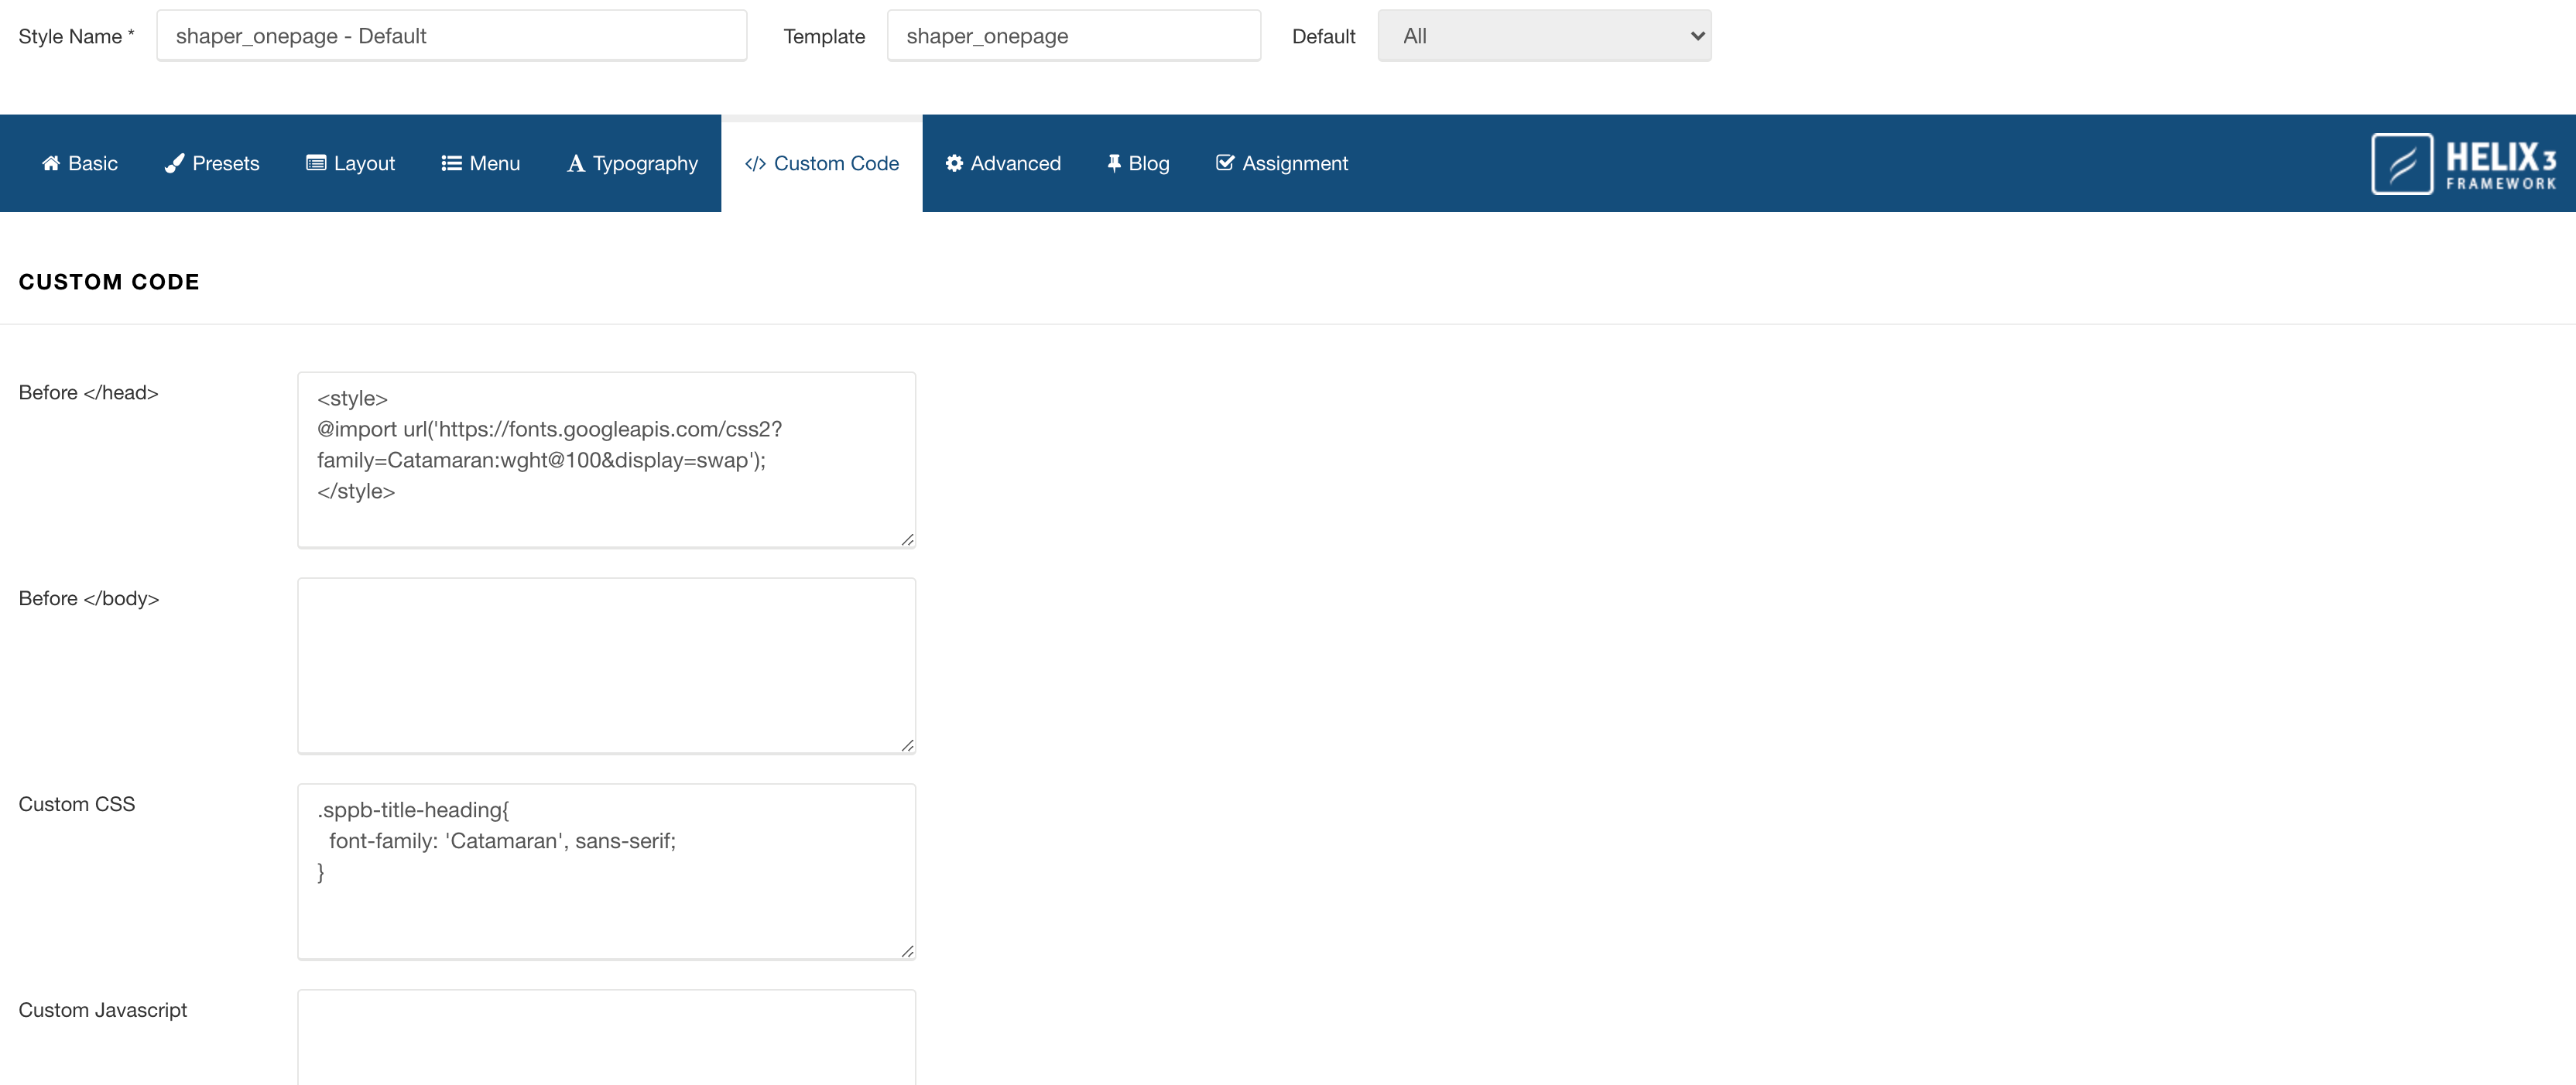Click the CUSTOM CODE section heading

point(109,281)
